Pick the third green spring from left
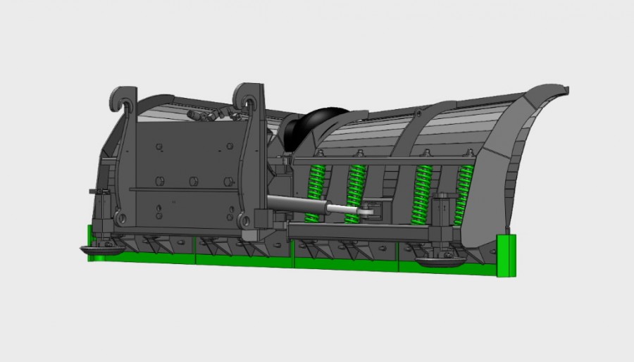634x362 pixels. [x=423, y=190]
